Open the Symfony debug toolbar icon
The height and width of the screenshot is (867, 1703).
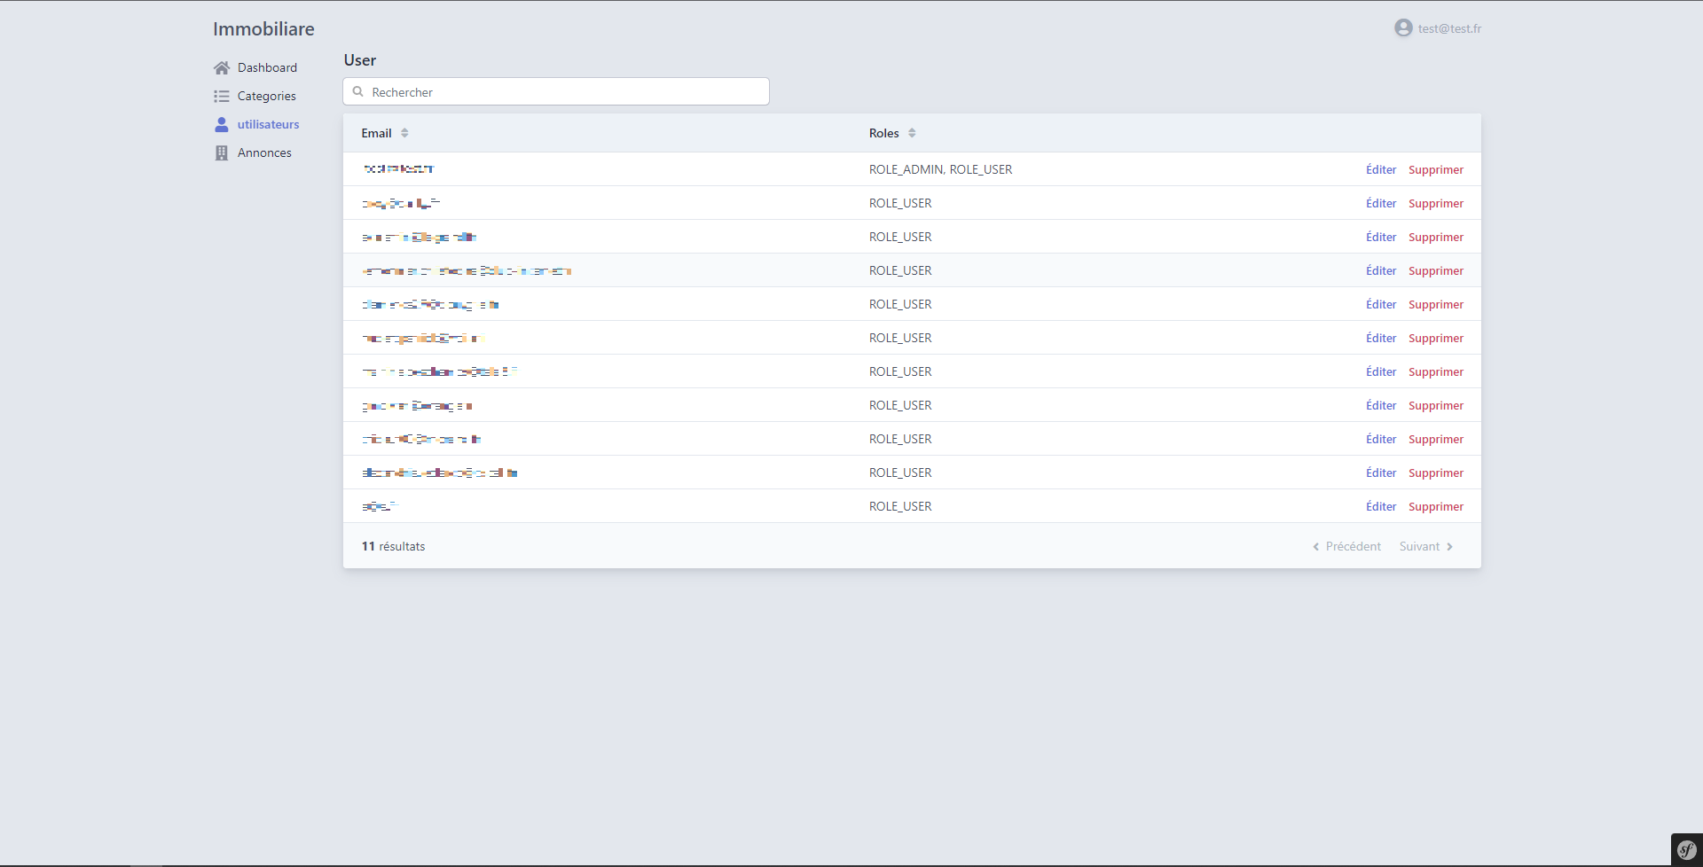click(1686, 850)
